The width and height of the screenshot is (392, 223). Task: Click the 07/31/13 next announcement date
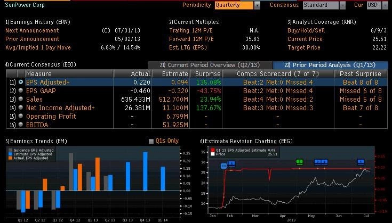point(127,30)
